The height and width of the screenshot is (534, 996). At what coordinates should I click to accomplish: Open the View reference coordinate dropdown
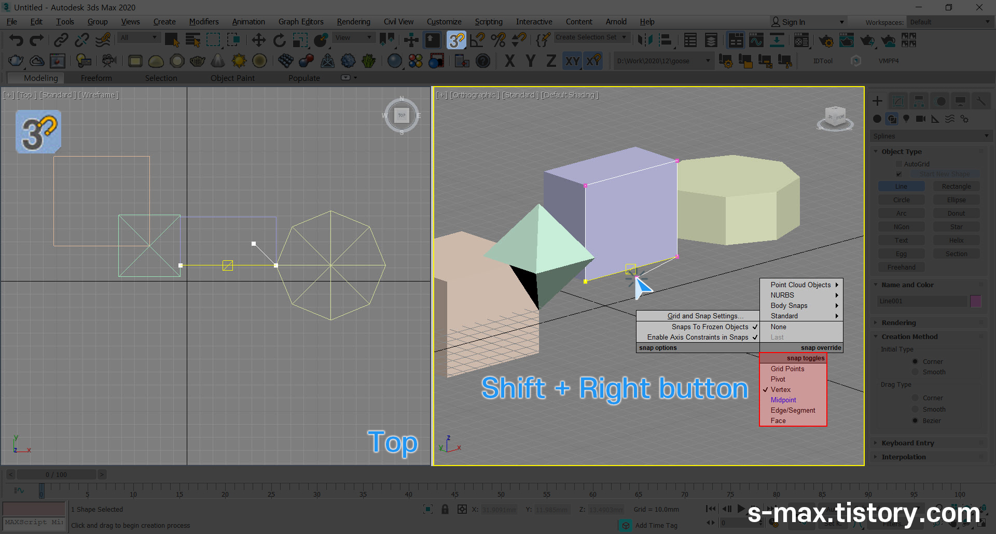click(x=354, y=37)
